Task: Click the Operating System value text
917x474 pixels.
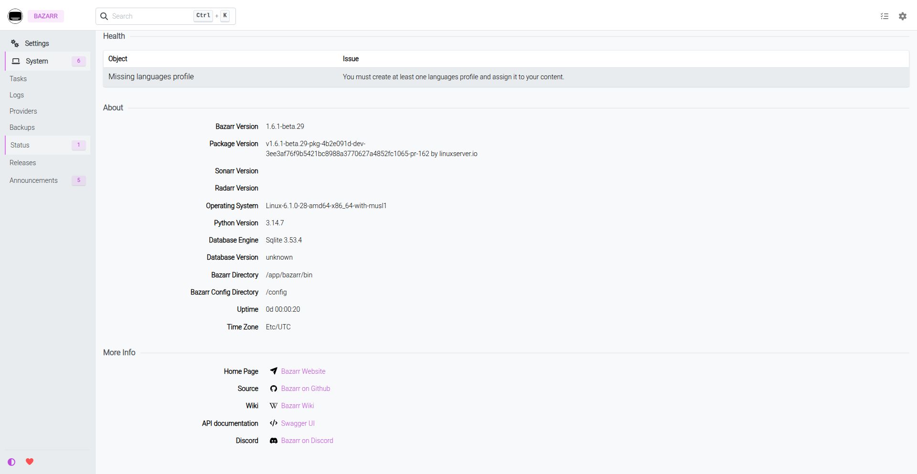Action: click(326, 206)
